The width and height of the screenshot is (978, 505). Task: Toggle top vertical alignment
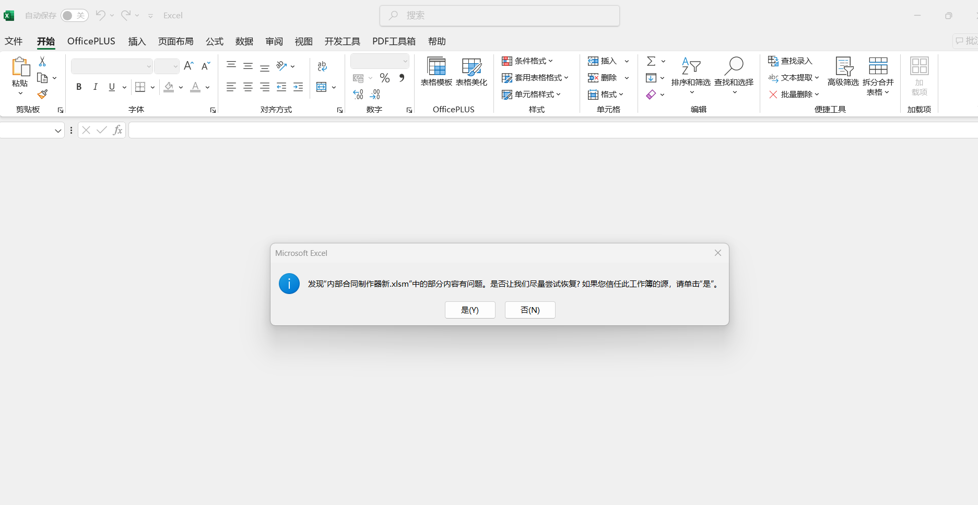[231, 66]
